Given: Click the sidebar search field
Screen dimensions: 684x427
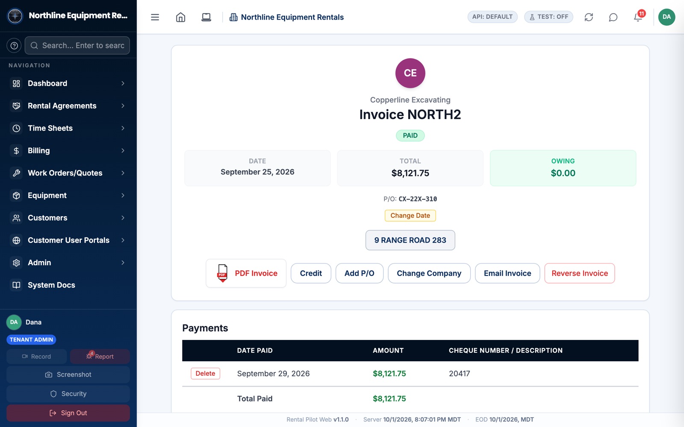Looking at the screenshot, I should click(x=77, y=45).
